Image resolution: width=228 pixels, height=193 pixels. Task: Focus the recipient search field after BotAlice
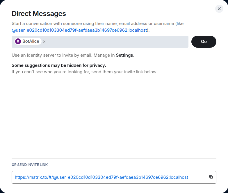click(x=116, y=42)
